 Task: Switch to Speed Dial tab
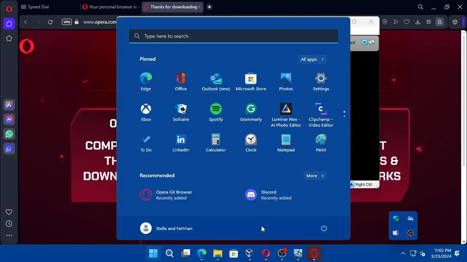(35, 7)
